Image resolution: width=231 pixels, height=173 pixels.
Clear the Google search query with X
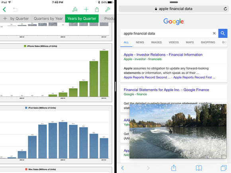214,33
